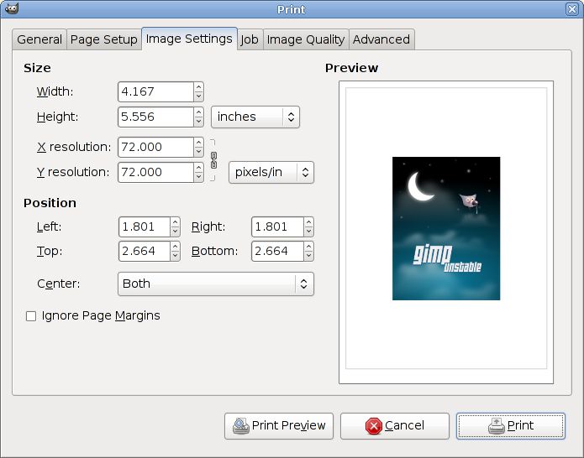Enable Ignore Page Margins checkbox
Viewport: 584px width, 458px height.
point(31,316)
